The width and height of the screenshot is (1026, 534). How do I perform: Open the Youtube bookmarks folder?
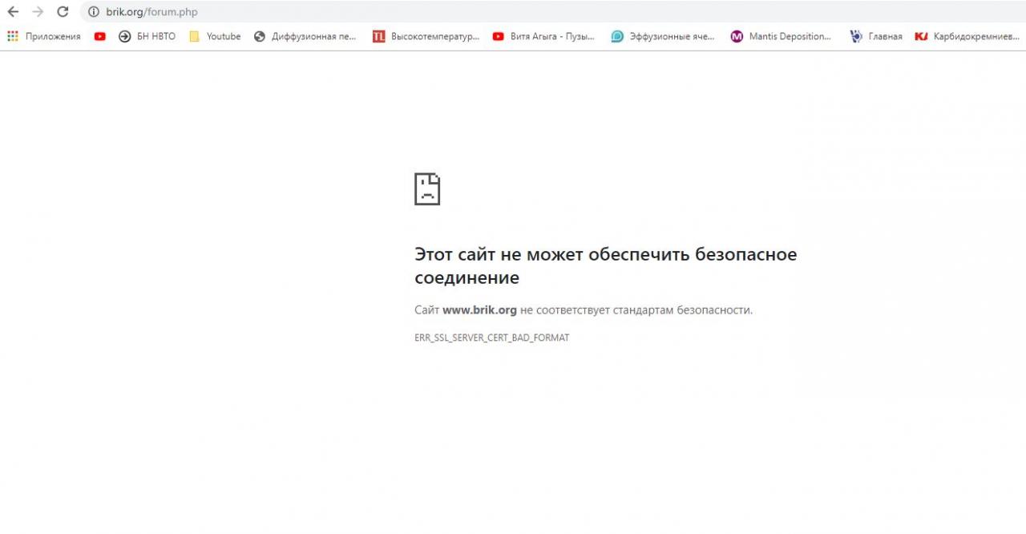215,36
